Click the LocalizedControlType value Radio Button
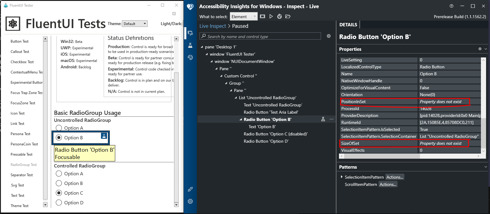The width and height of the screenshot is (490, 214). 450,67
